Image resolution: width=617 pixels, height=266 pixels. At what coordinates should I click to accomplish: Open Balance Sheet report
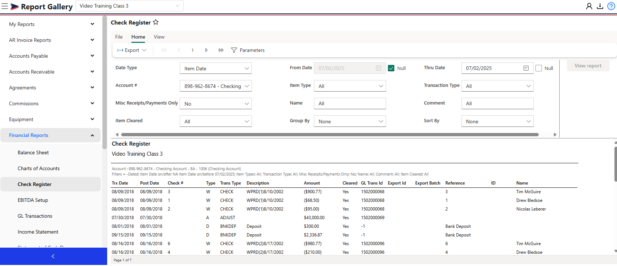pos(33,152)
